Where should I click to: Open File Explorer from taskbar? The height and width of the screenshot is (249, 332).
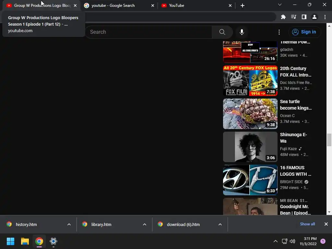[x=25, y=241]
